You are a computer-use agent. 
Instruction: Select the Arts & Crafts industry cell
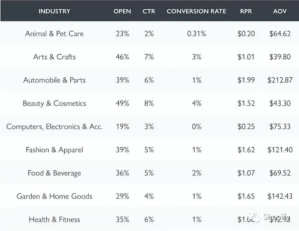click(54, 57)
